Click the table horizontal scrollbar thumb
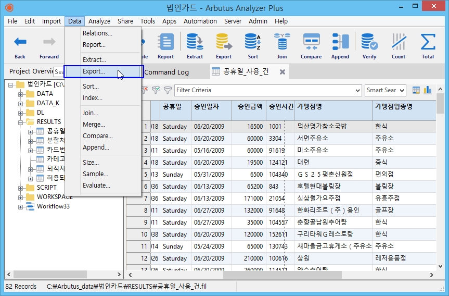Screen dimensions: 449x296 (282, 275)
